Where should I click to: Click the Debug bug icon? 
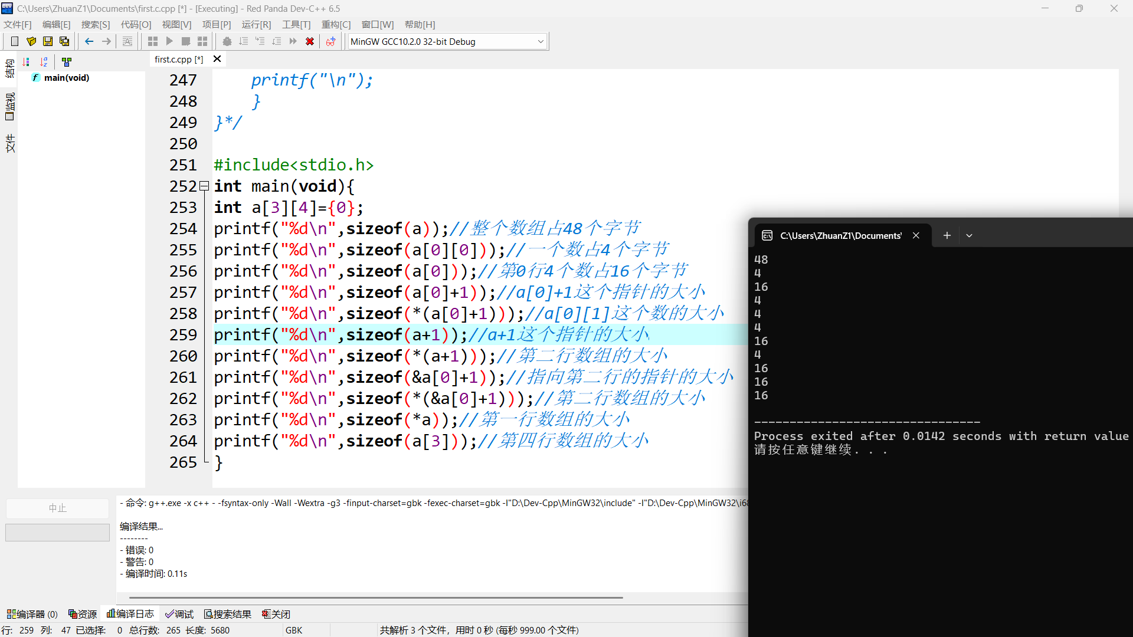tap(227, 41)
